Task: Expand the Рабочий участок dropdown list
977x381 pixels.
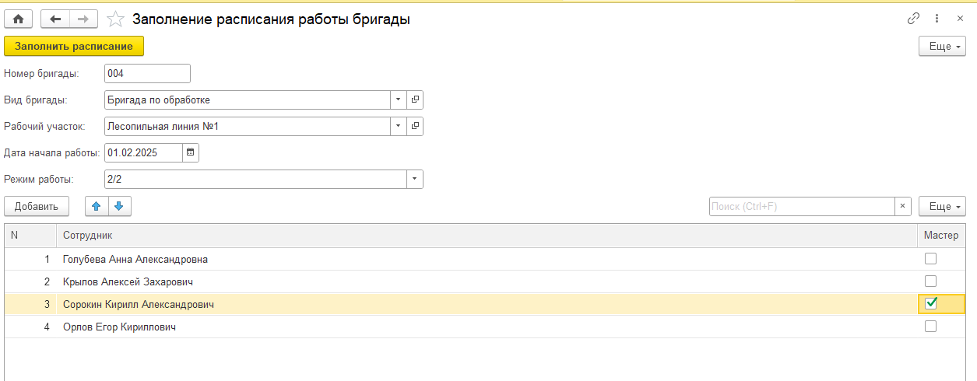Action: click(398, 127)
